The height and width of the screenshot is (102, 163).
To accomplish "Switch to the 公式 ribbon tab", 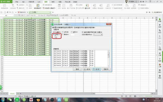I will pos(39,2).
